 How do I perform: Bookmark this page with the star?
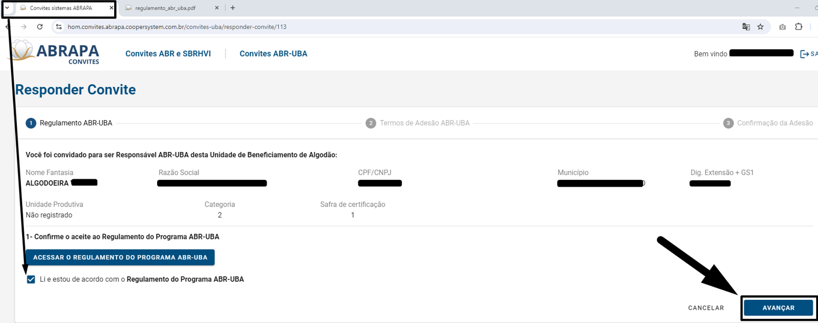pos(761,27)
